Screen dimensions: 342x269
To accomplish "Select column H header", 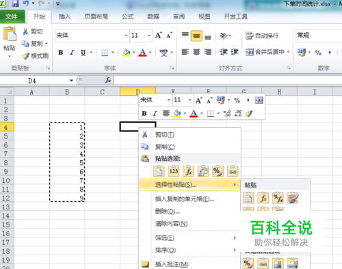I will click(x=279, y=92).
